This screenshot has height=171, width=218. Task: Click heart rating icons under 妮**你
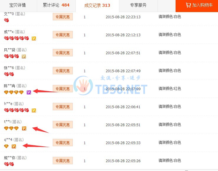point(9,164)
